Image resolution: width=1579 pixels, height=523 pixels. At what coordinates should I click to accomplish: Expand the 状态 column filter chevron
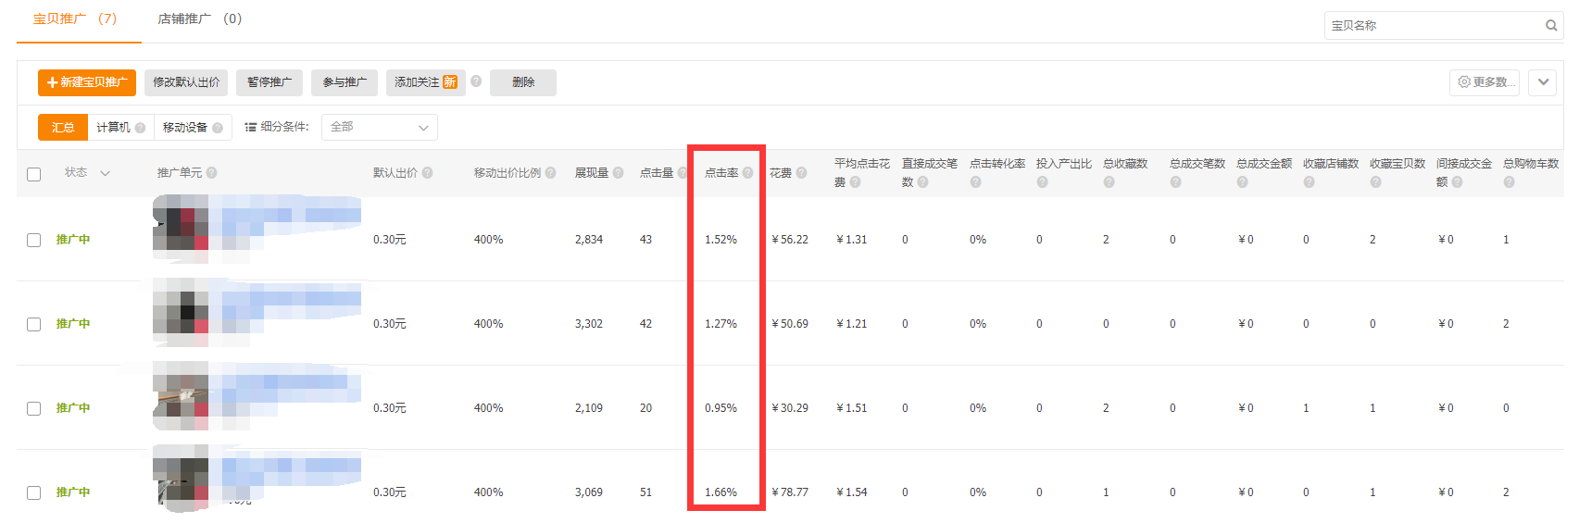tap(105, 173)
